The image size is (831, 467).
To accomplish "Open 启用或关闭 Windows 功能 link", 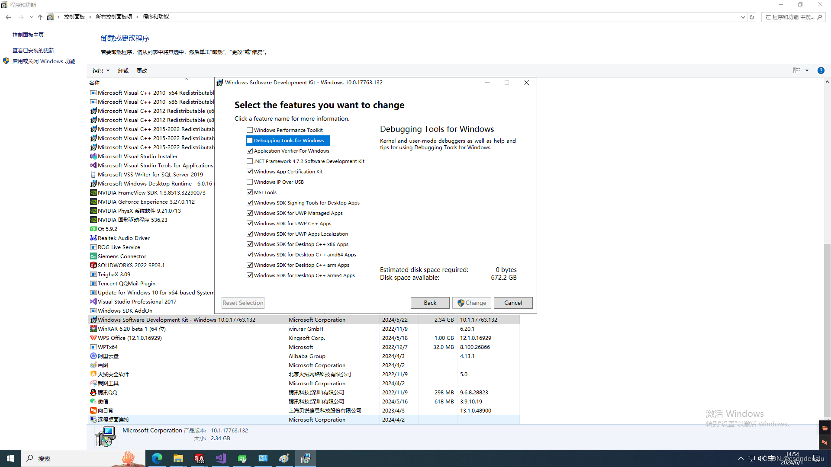I will pos(44,61).
